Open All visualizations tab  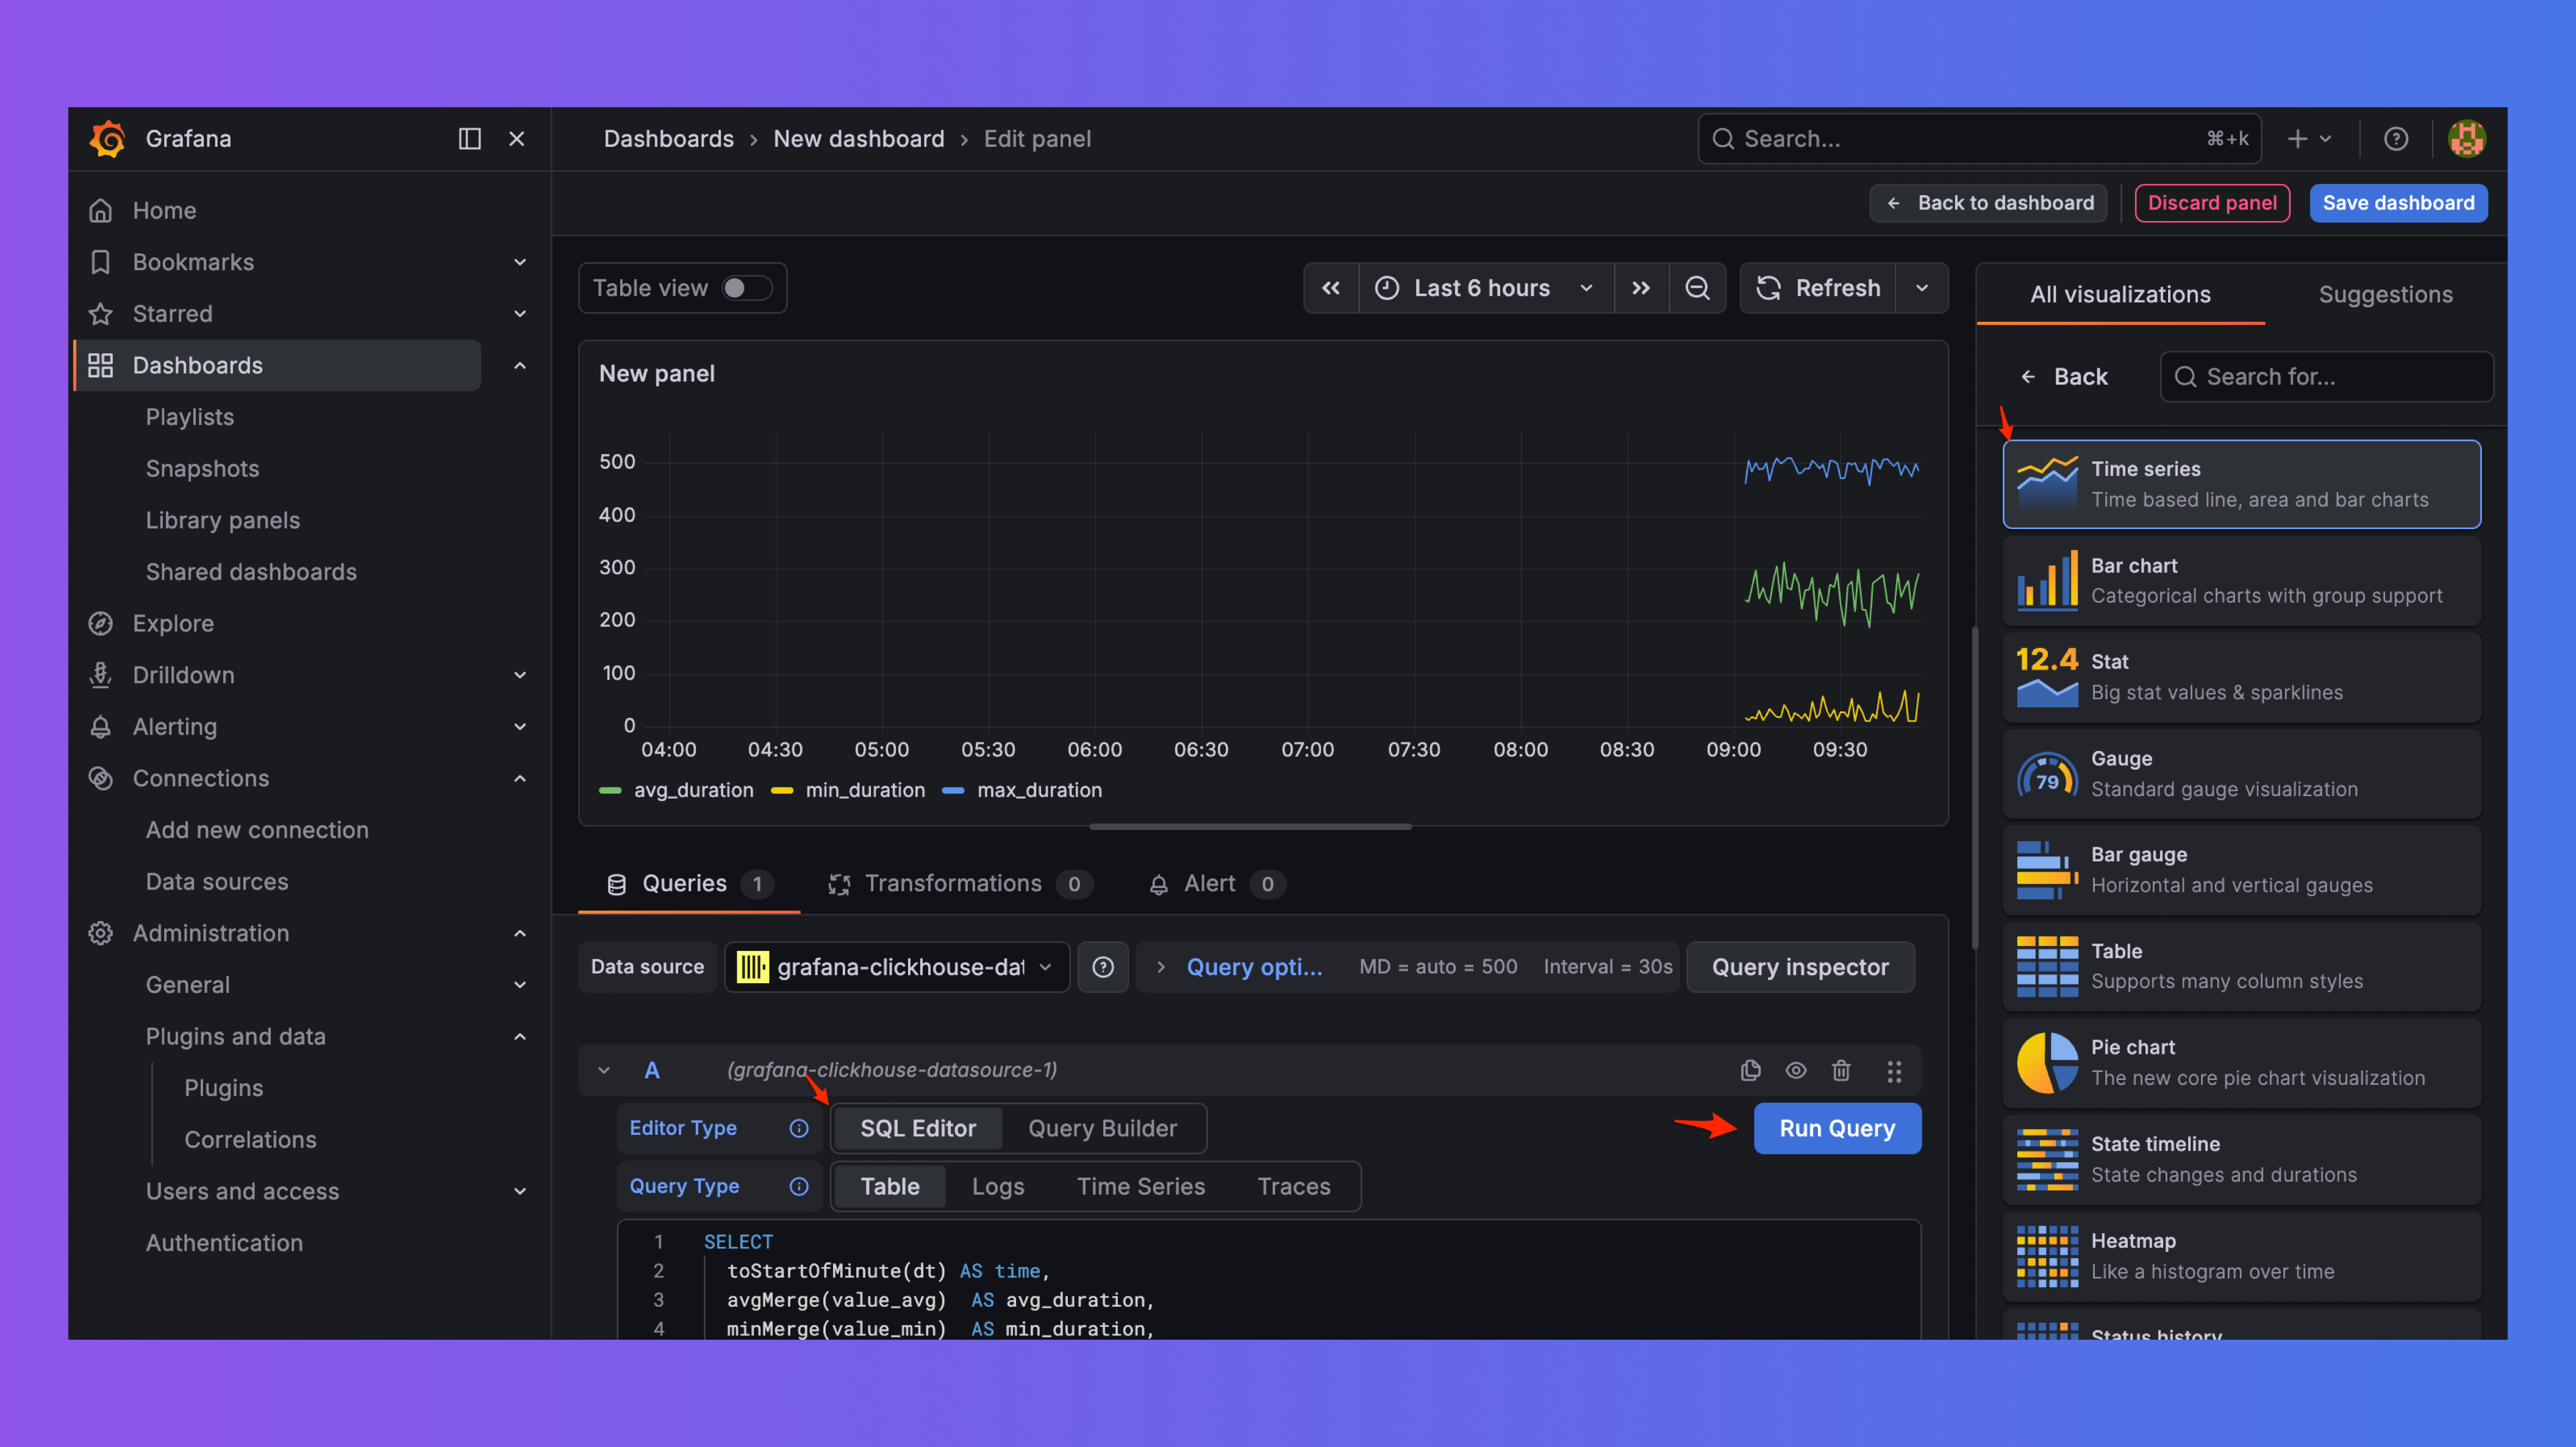(2120, 294)
